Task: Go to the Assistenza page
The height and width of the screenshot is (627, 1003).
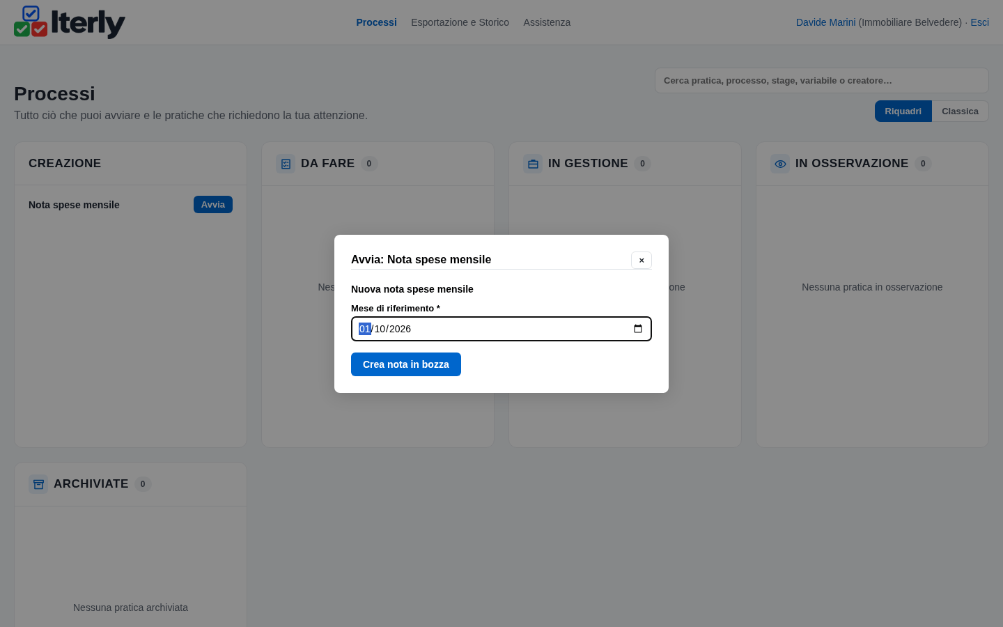Action: point(547,22)
